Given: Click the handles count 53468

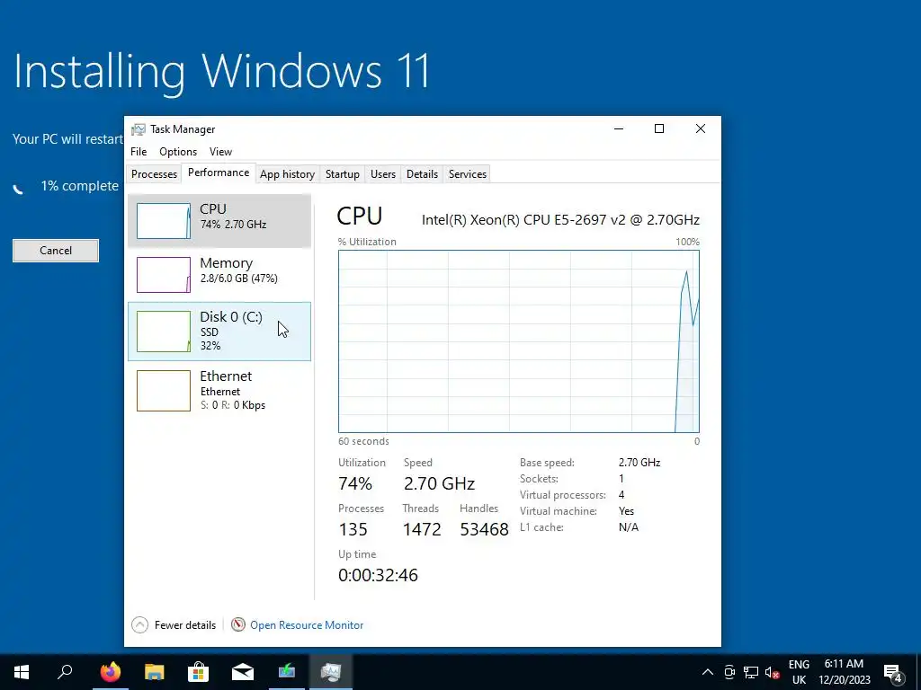Looking at the screenshot, I should tap(484, 529).
